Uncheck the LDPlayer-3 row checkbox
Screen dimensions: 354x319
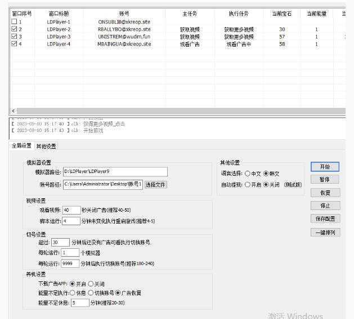click(15, 37)
